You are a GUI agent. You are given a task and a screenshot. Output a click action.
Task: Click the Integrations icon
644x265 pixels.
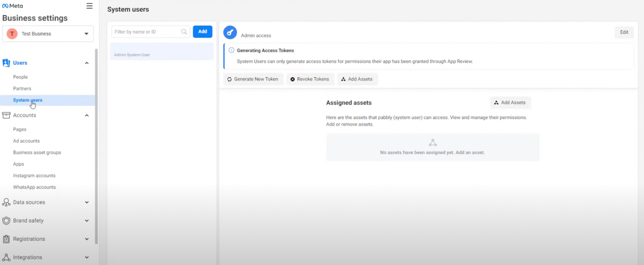point(6,257)
